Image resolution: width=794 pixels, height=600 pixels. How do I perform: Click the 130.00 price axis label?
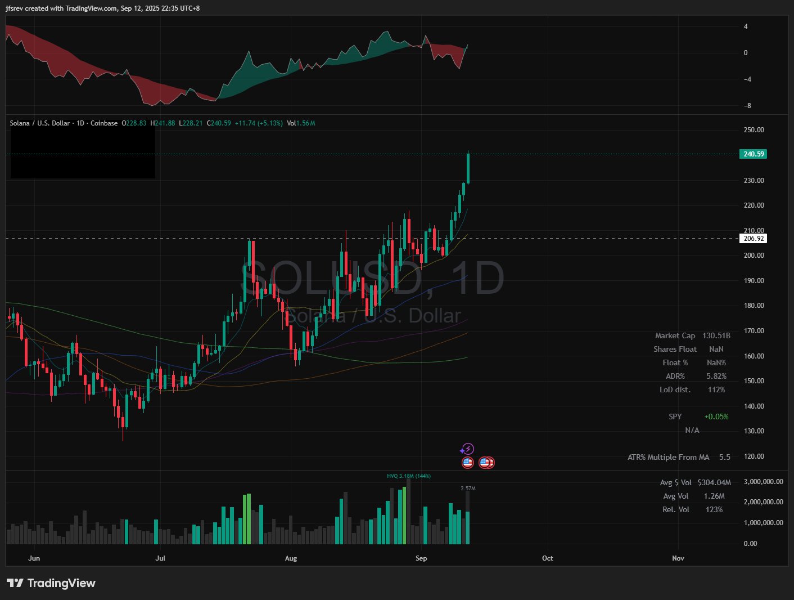coord(754,431)
